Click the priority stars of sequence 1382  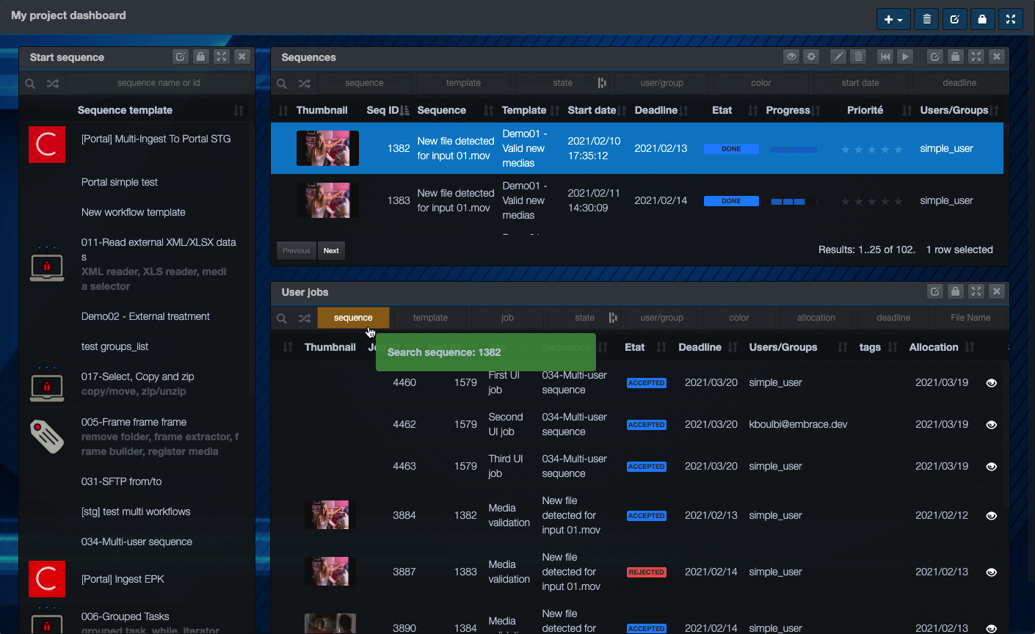click(871, 149)
